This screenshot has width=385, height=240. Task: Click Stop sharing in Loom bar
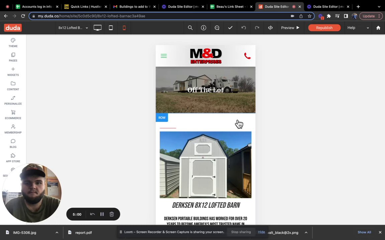tap(241, 232)
